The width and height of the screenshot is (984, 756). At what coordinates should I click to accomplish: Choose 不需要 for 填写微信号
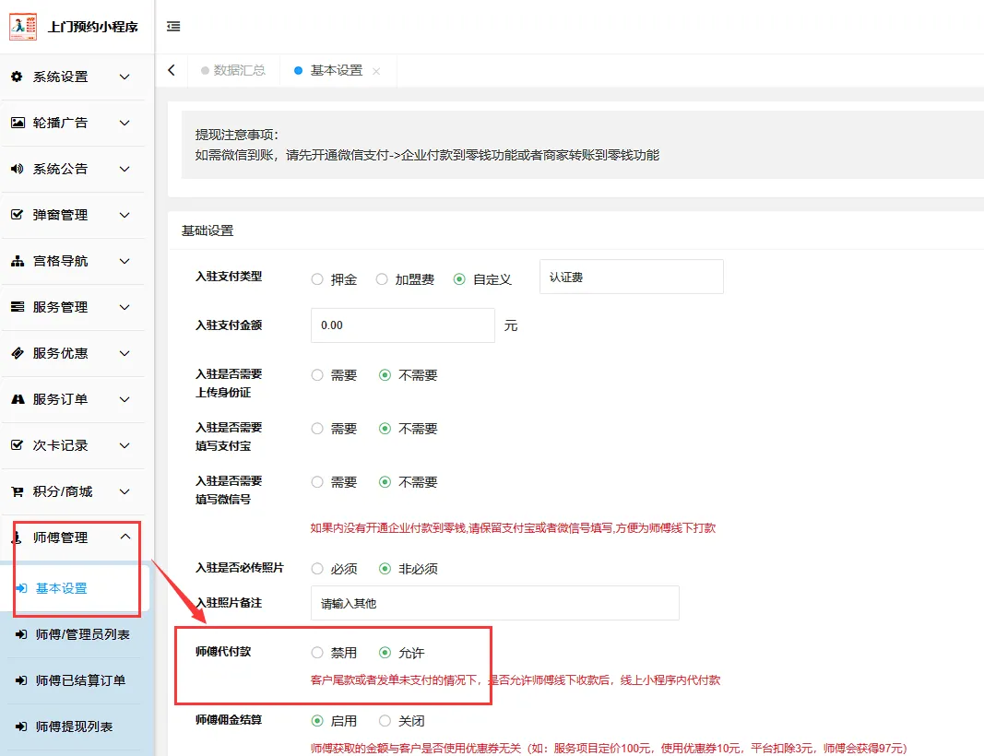(385, 482)
